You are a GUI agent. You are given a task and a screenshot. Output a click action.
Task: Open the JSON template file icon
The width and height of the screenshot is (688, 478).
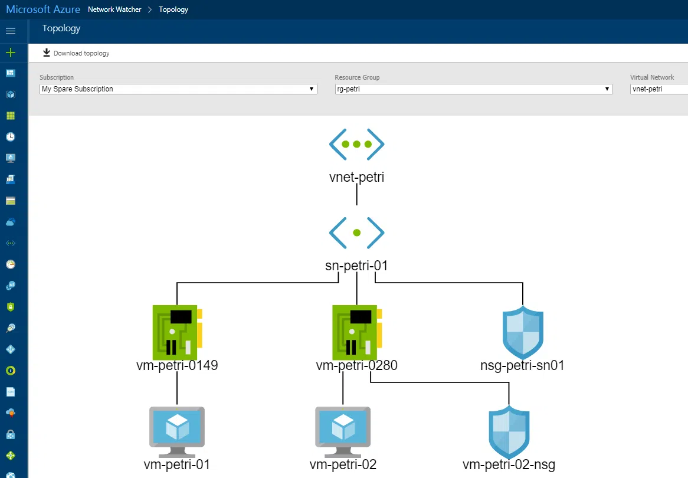point(11,391)
